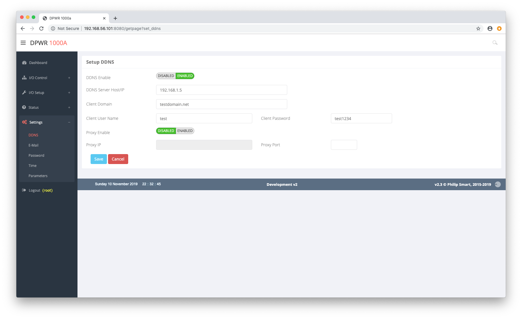The width and height of the screenshot is (522, 319).
Task: Open the E-Mail settings page
Action: 33,145
